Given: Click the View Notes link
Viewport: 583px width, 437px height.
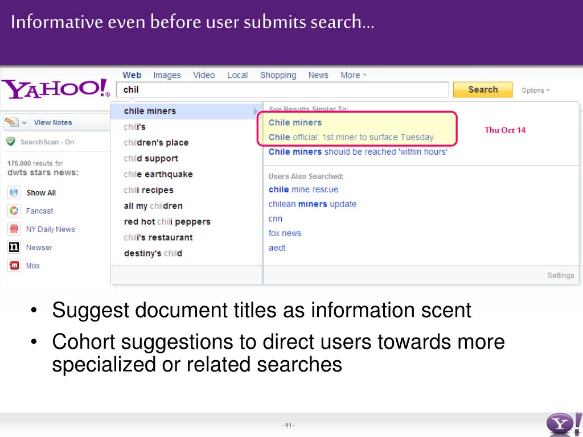Looking at the screenshot, I should (x=53, y=122).
